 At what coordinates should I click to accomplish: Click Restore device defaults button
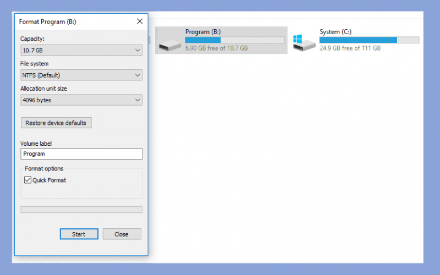click(x=56, y=123)
